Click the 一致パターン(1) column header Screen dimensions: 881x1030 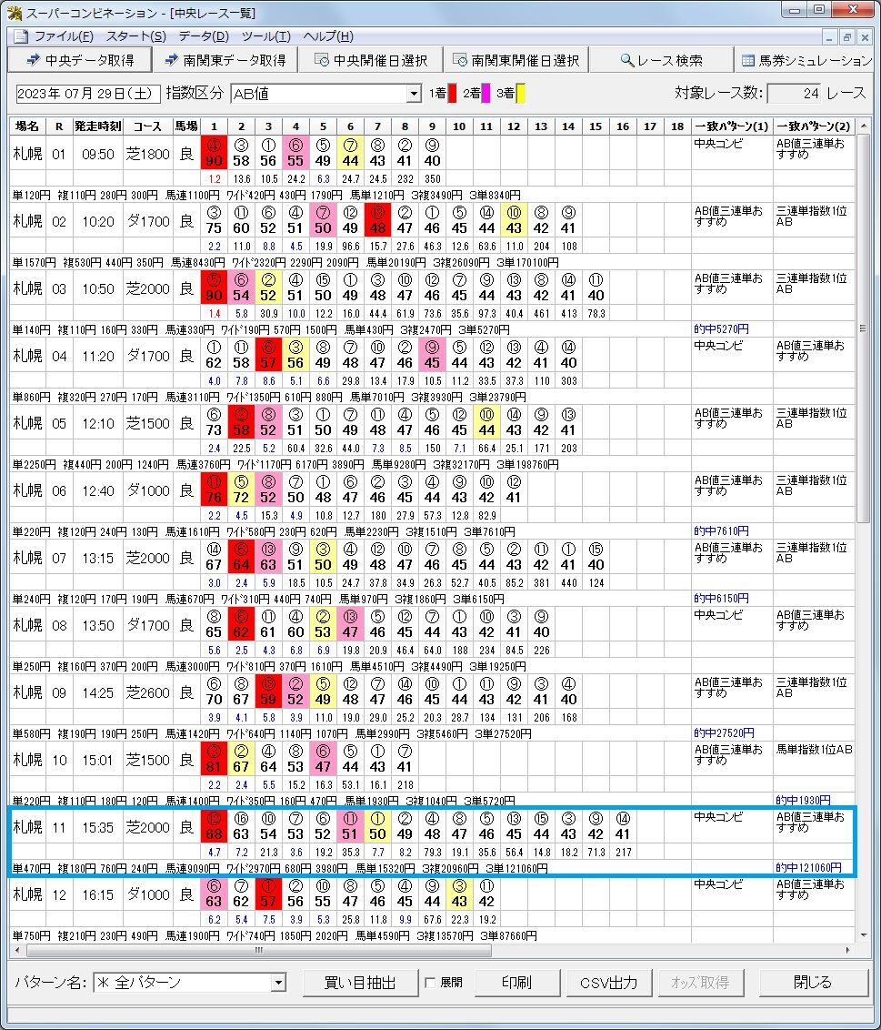point(731,126)
